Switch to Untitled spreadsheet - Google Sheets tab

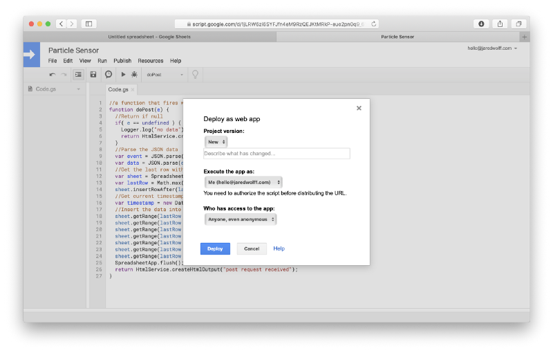pos(149,37)
